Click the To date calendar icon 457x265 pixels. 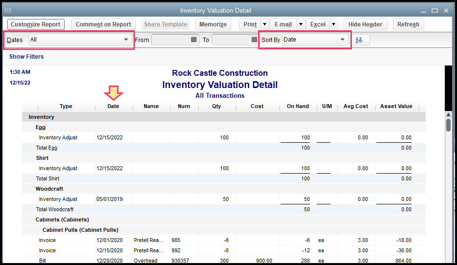click(254, 40)
